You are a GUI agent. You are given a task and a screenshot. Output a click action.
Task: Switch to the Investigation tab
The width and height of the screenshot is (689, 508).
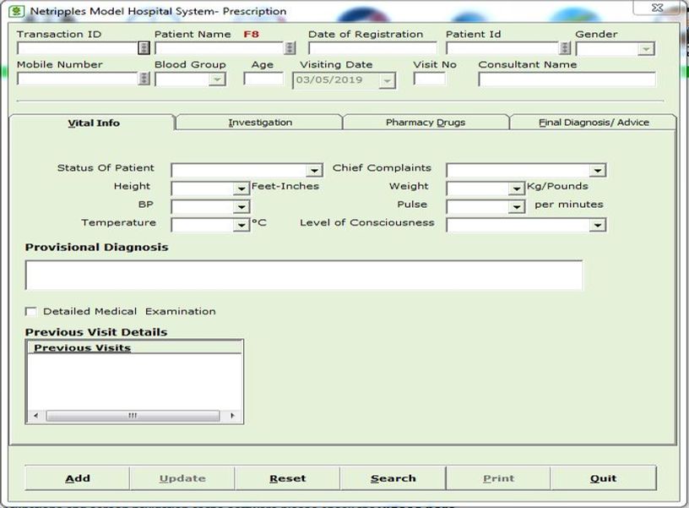[260, 123]
